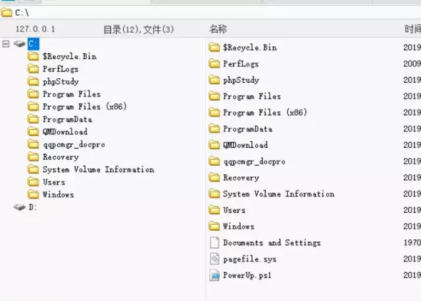Viewport: 421px width, 301px height.
Task: Select phpStudy name in file list
Action: point(241,80)
